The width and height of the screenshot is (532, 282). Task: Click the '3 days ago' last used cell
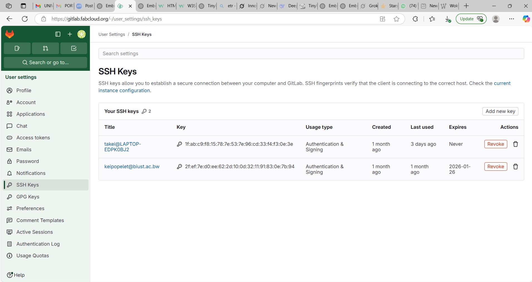click(423, 144)
